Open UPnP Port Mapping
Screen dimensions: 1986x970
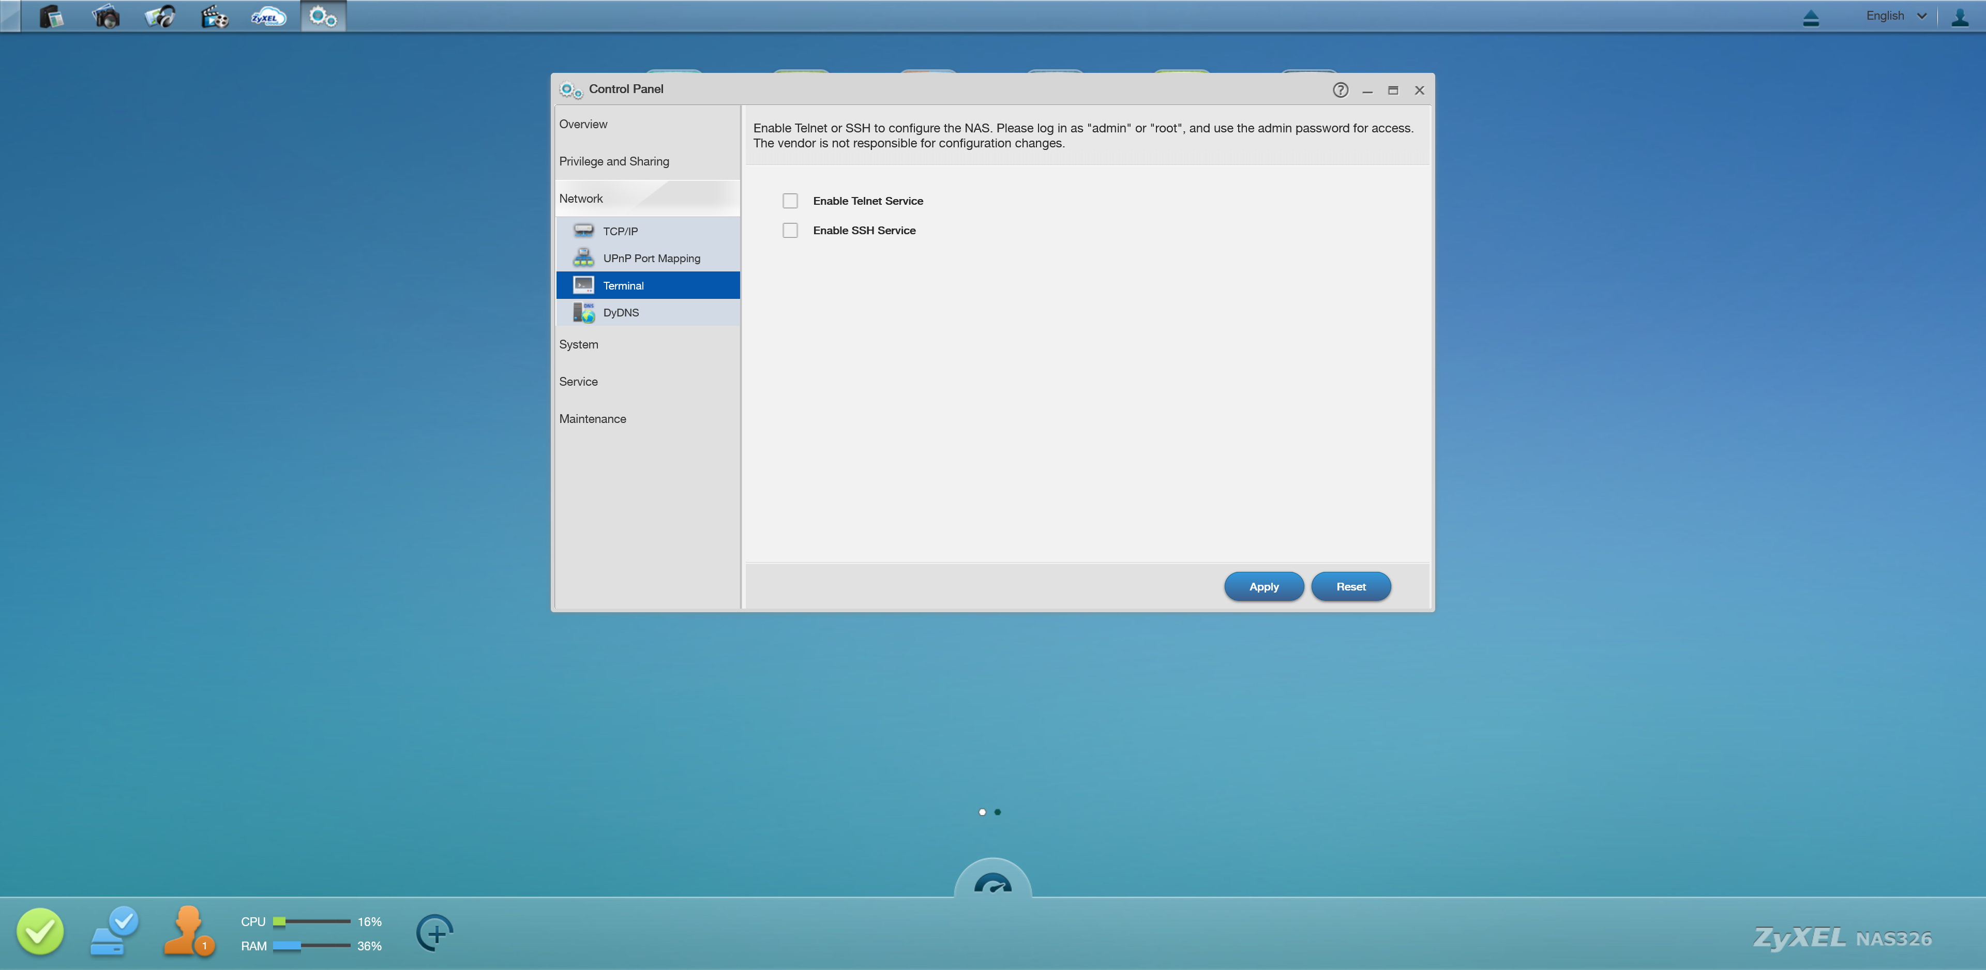(x=648, y=259)
